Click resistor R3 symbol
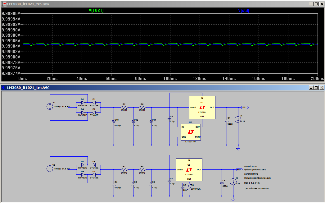This screenshot has height=203, width=325. pyautogui.click(x=124, y=170)
